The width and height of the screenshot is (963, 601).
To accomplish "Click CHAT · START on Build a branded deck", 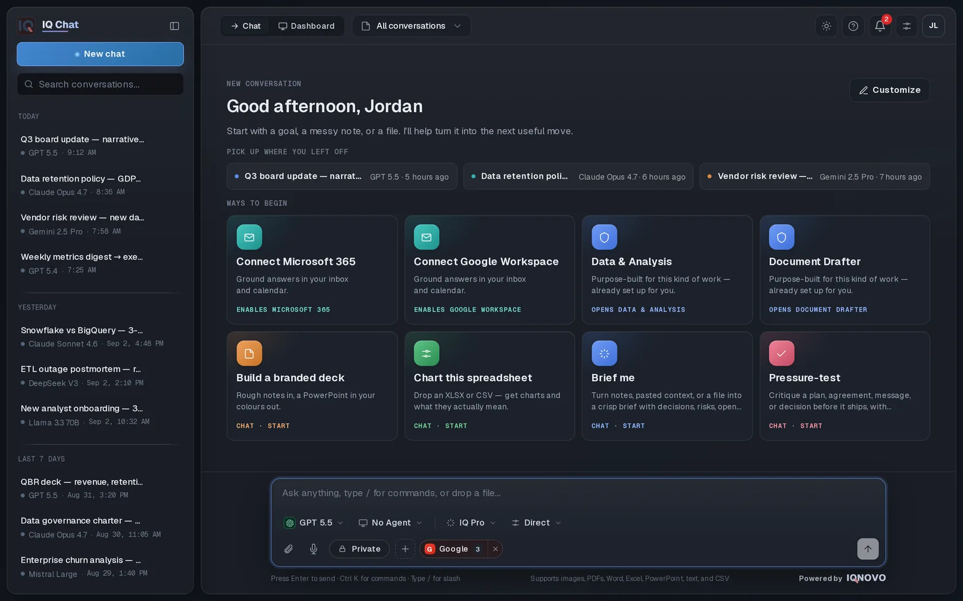I will coord(263,426).
